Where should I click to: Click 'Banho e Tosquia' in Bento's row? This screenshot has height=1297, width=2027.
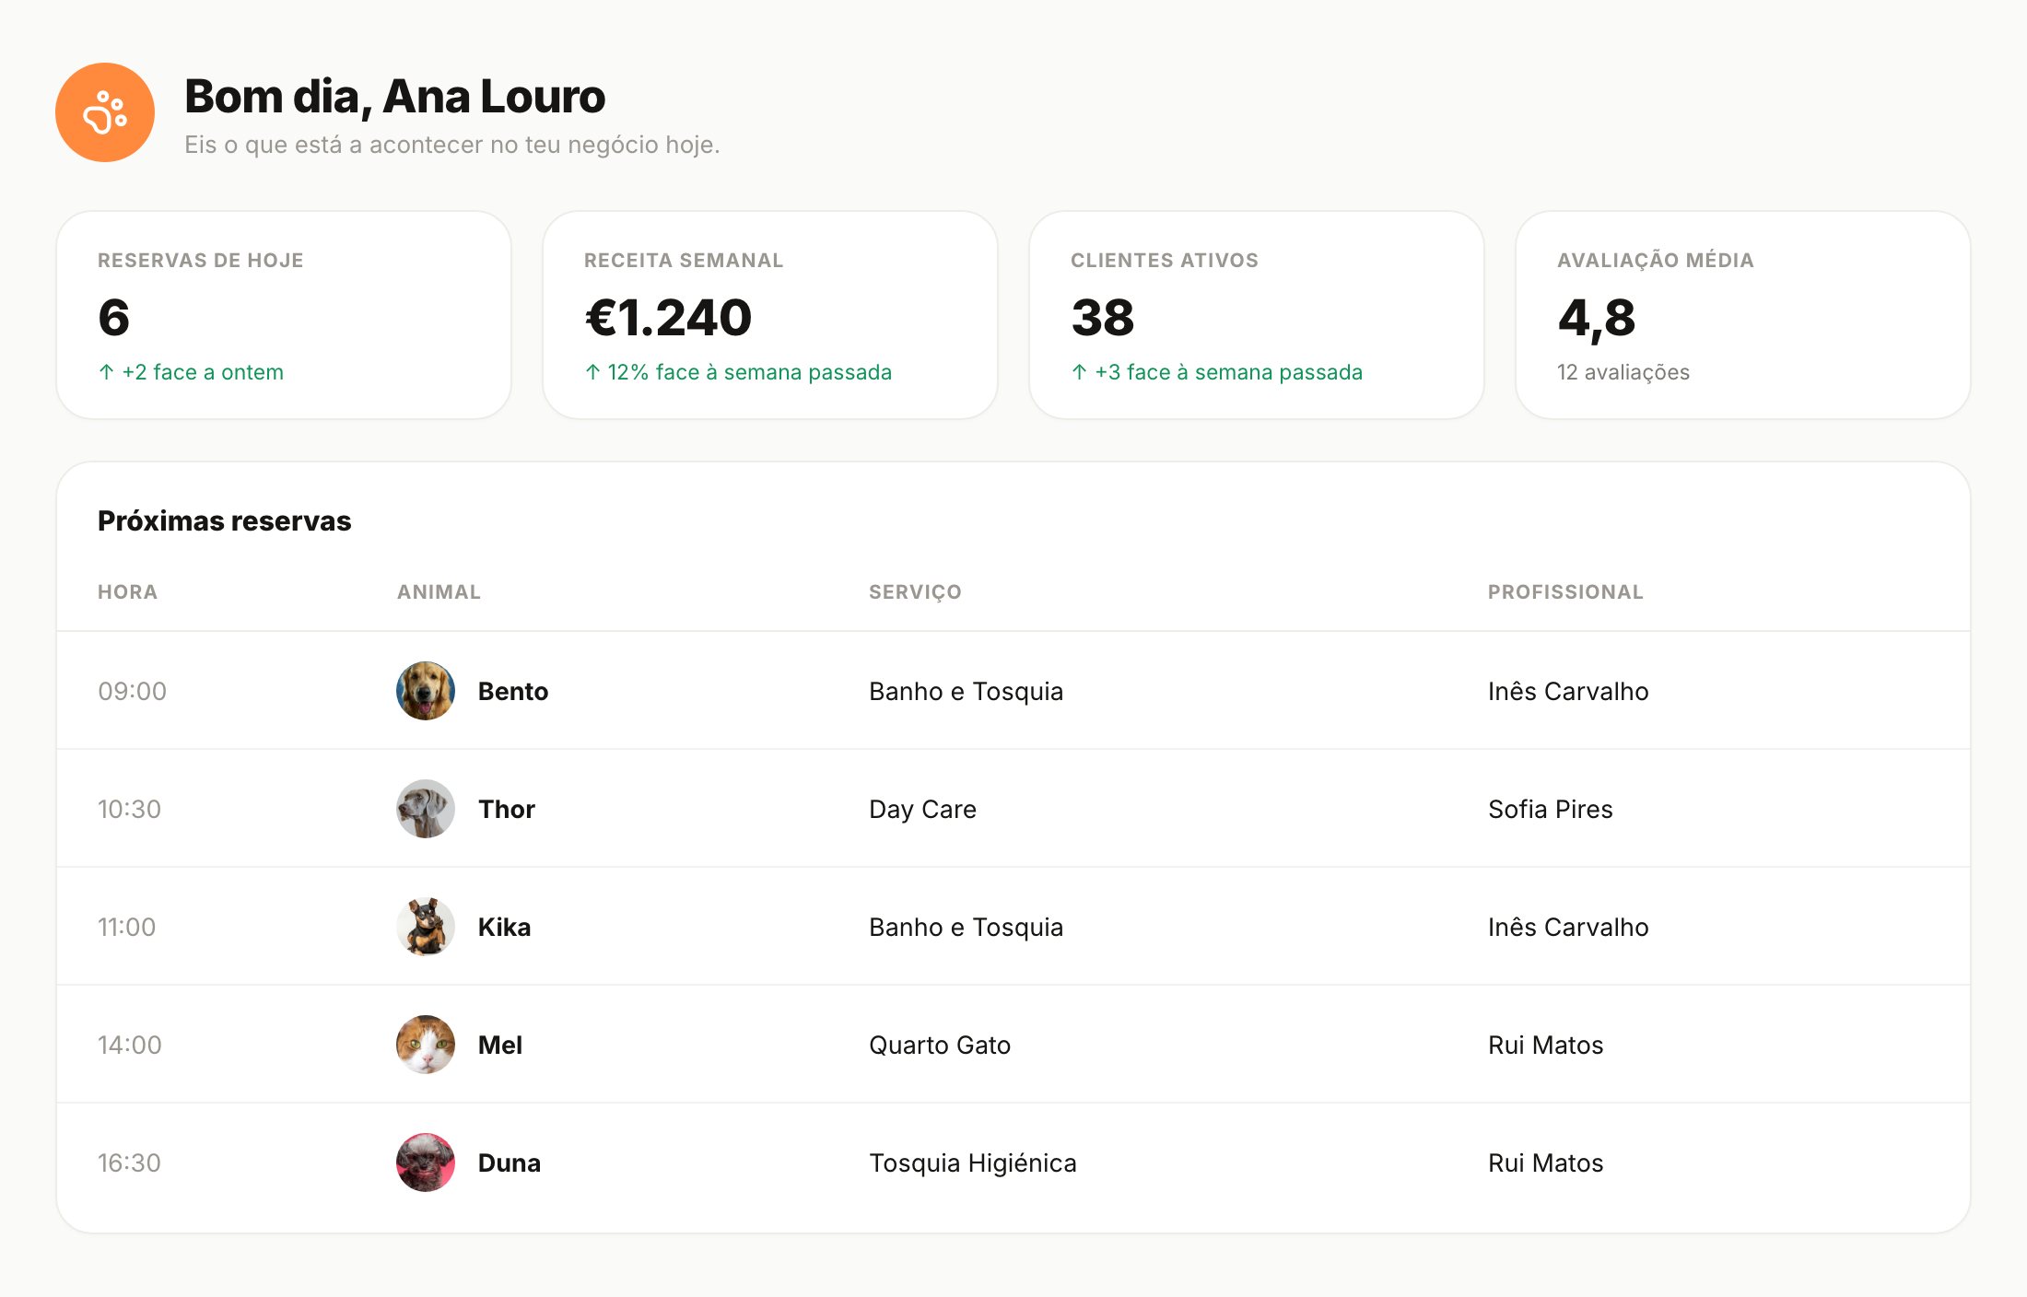[967, 692]
